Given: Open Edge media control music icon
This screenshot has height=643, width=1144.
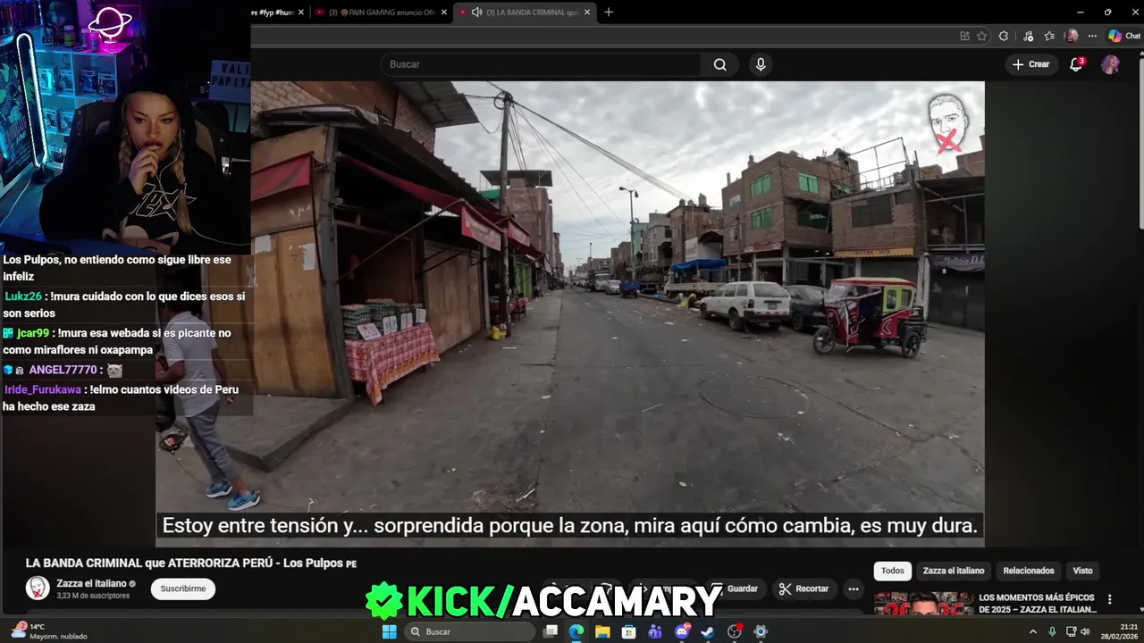Looking at the screenshot, I should (x=1028, y=37).
